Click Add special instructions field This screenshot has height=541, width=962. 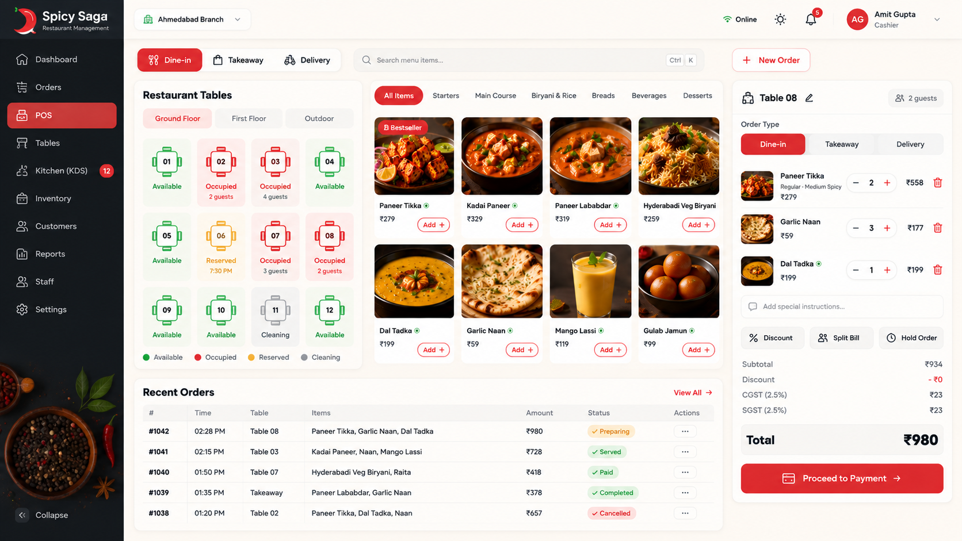[x=842, y=306]
